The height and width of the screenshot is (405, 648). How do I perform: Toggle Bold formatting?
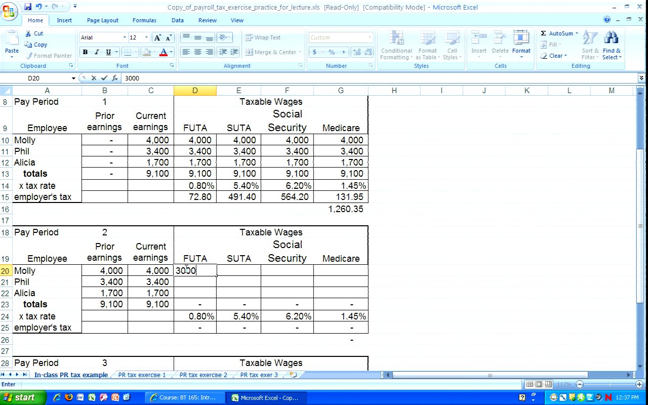point(85,52)
